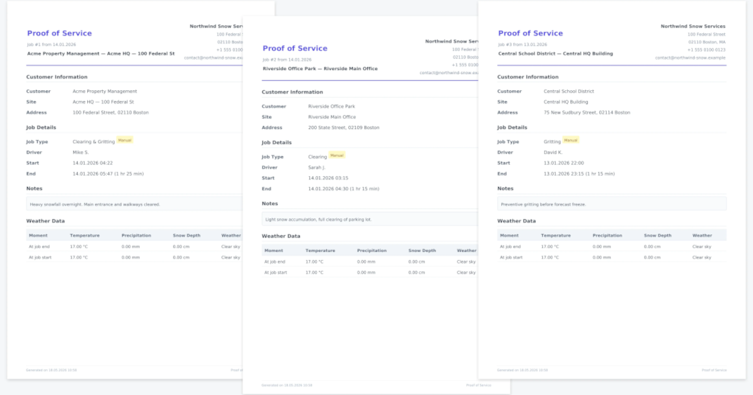This screenshot has width=753, height=395.
Task: Select the middle document's Proof of Service heading
Action: [x=295, y=48]
